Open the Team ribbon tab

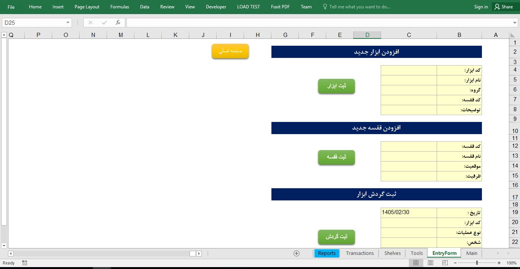click(x=306, y=7)
